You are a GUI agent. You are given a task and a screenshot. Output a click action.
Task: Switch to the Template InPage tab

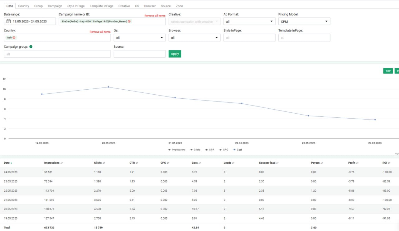click(102, 6)
